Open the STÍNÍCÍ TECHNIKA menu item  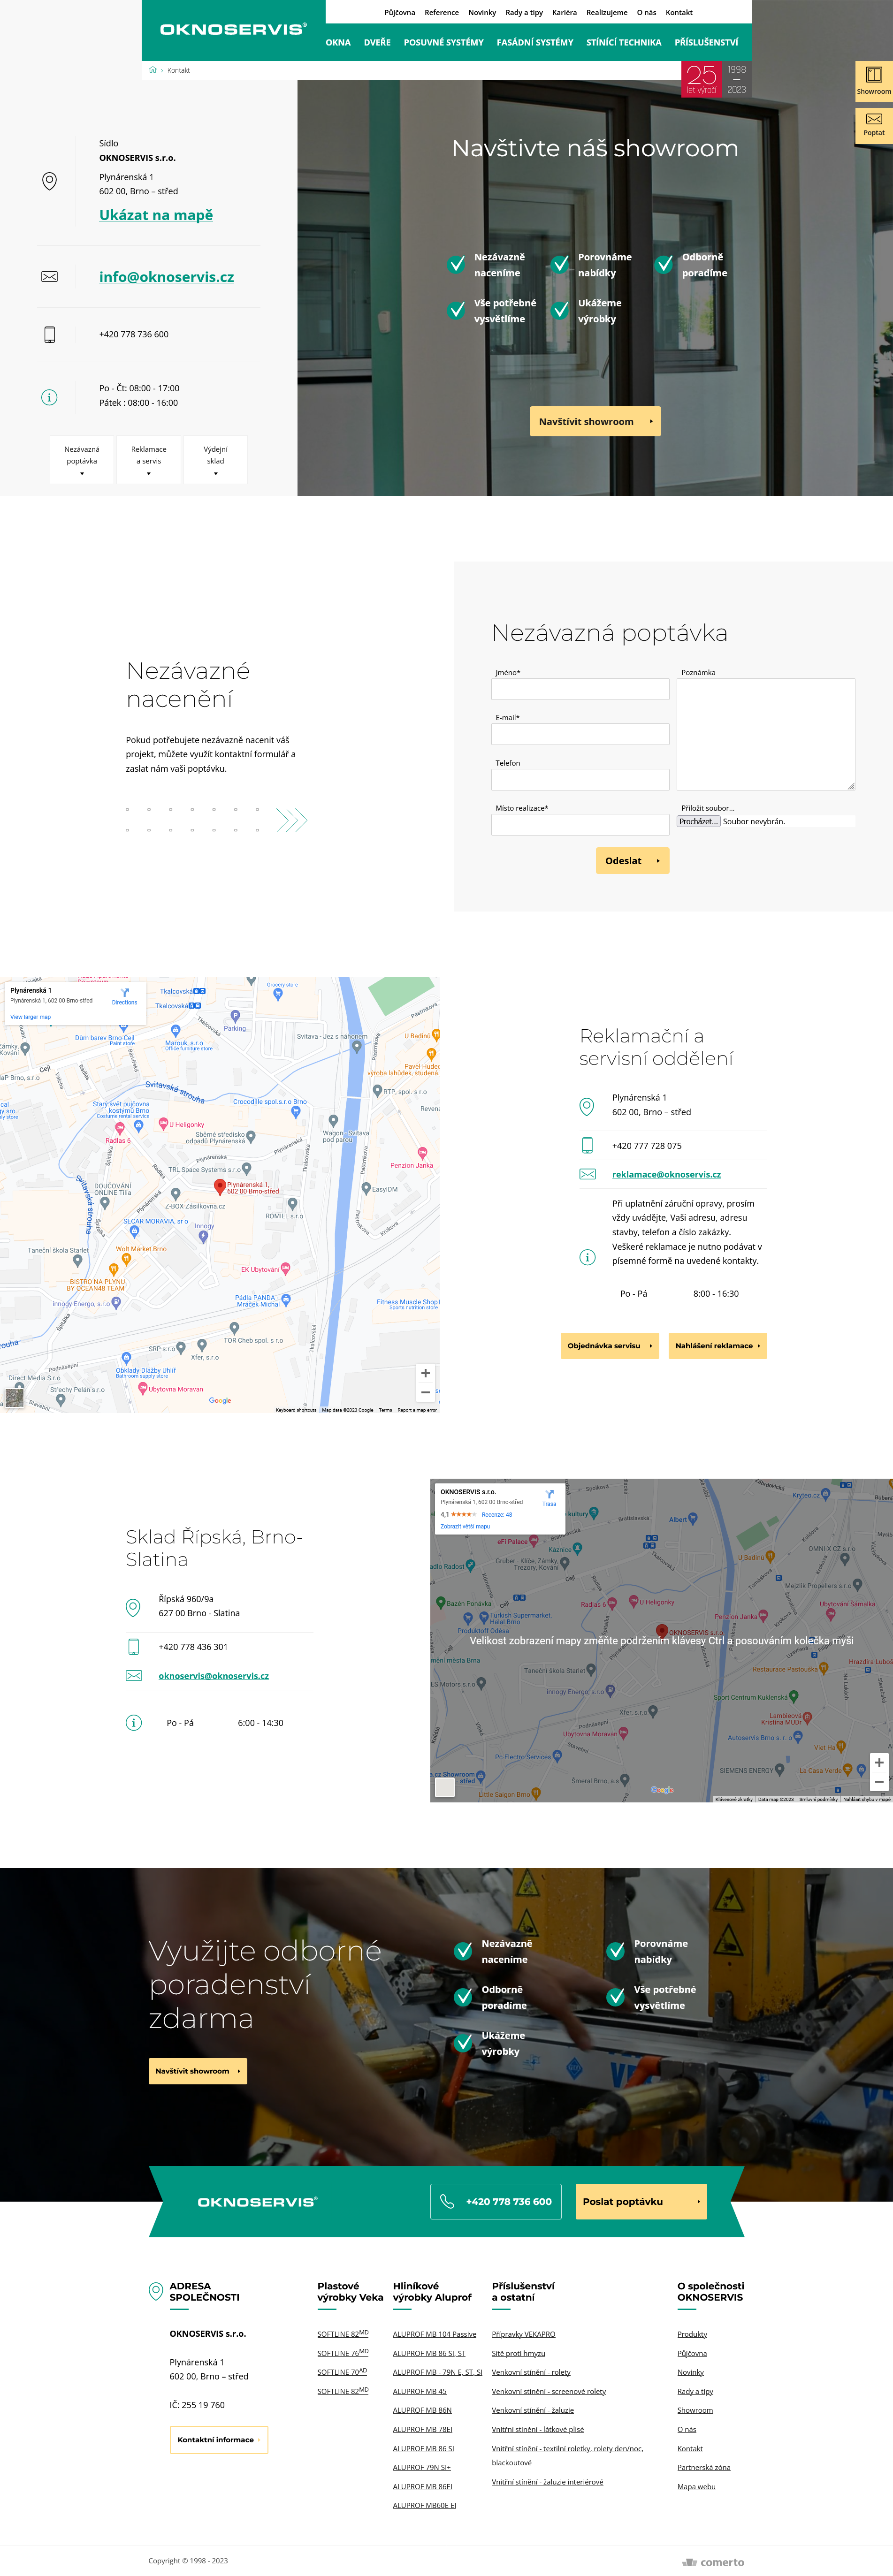(623, 43)
